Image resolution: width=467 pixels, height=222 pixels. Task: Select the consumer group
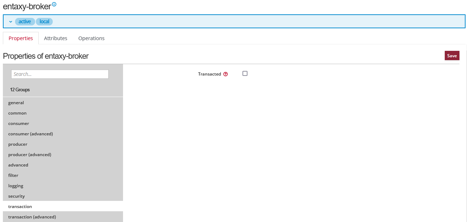coord(19,124)
